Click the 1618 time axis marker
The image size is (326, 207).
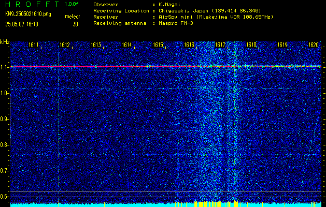[251, 45]
